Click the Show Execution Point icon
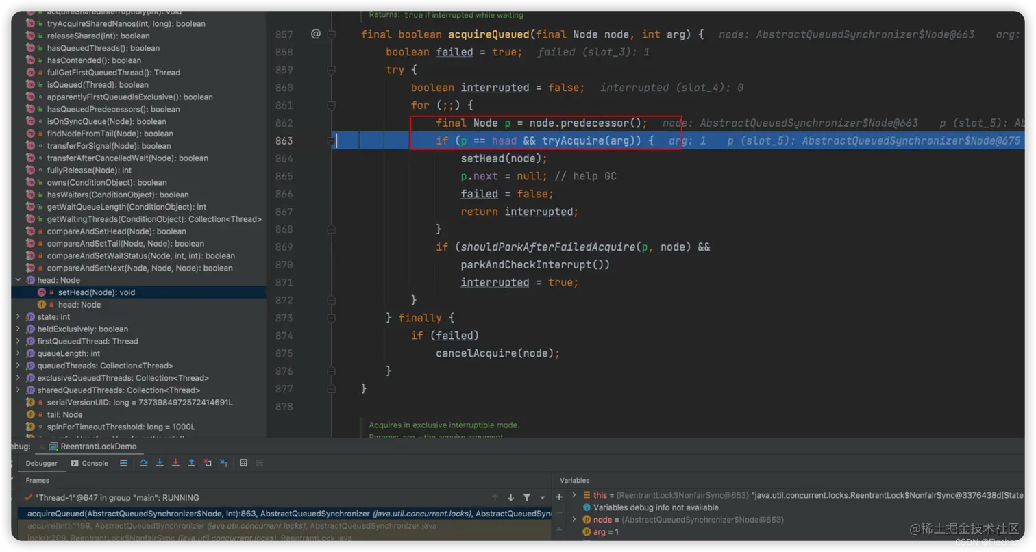This screenshot has width=1036, height=552. pyautogui.click(x=123, y=463)
